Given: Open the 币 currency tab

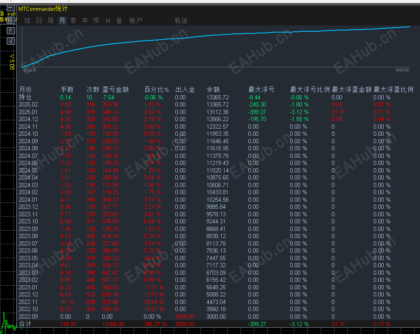Looking at the screenshot, I should [x=96, y=20].
